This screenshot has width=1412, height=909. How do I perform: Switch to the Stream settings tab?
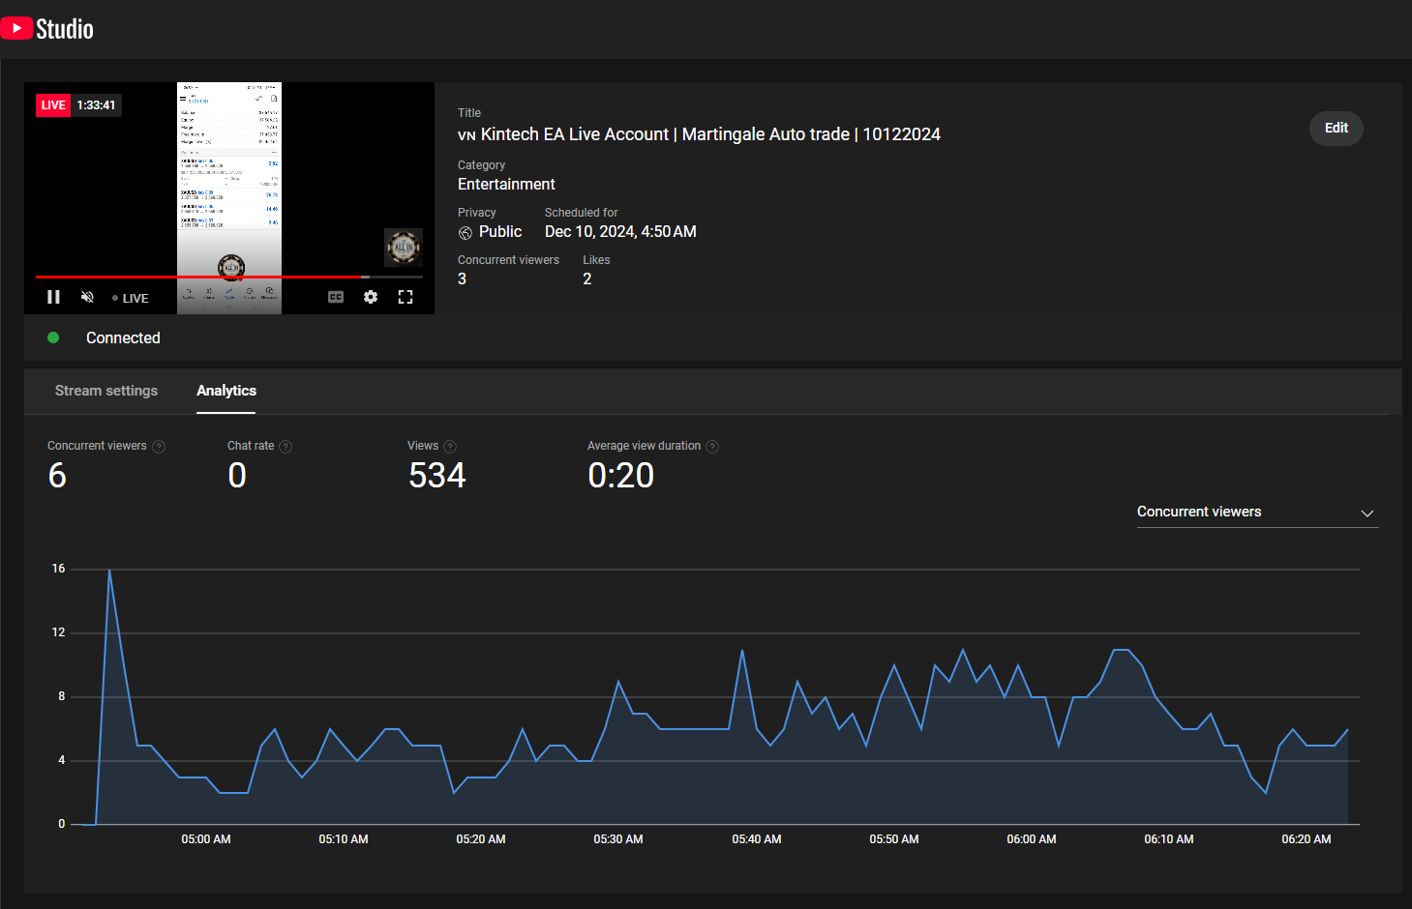pyautogui.click(x=106, y=391)
